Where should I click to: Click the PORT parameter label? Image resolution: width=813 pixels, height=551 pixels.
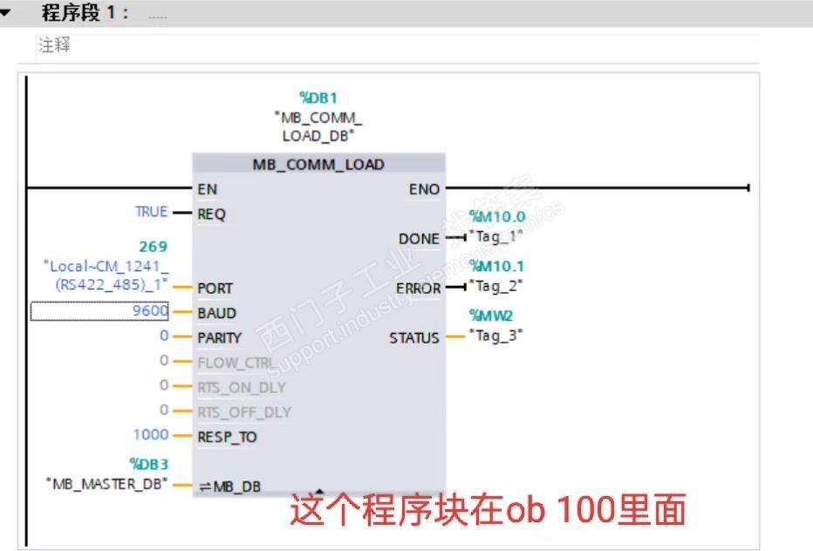[x=215, y=289]
